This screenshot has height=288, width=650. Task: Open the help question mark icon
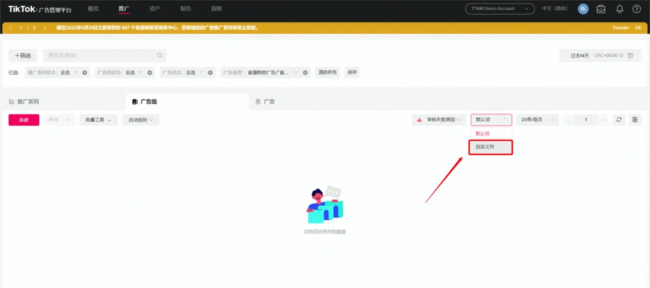pyautogui.click(x=637, y=9)
